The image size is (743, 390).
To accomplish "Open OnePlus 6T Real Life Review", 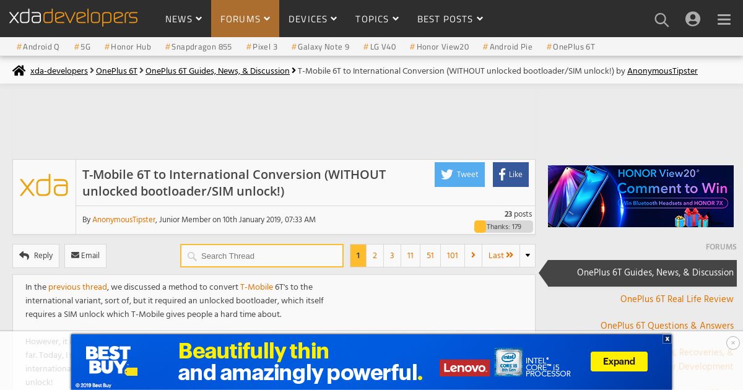I will tap(677, 299).
